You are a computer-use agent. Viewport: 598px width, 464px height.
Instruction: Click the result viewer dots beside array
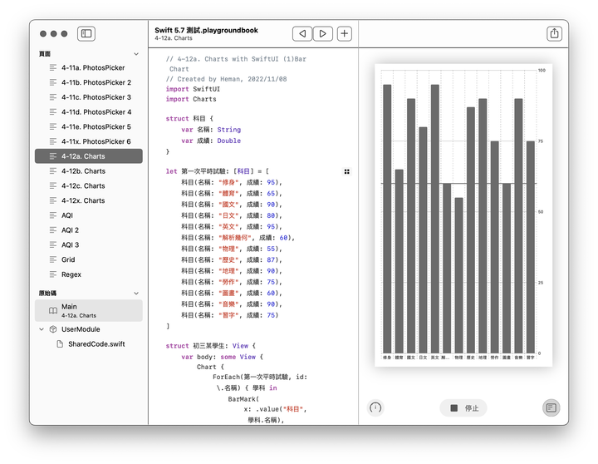coord(346,171)
